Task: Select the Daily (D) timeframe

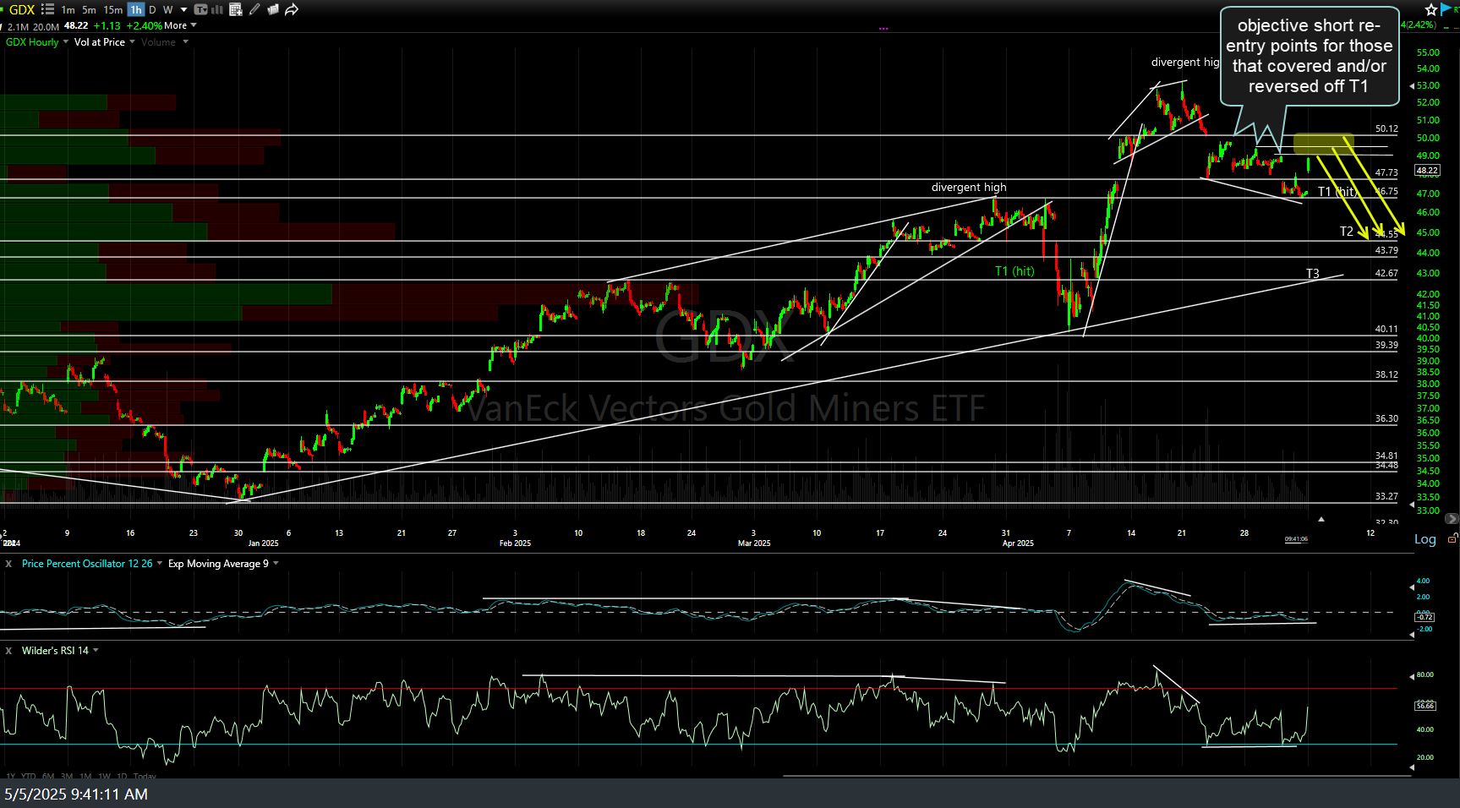Action: click(152, 10)
